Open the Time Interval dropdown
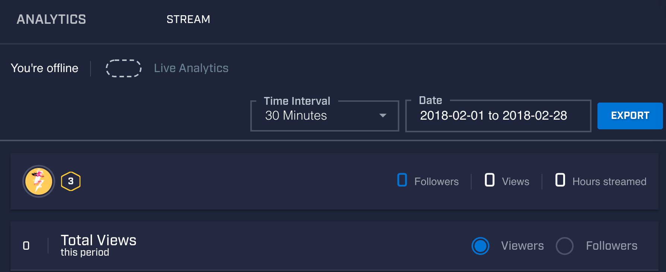 324,116
